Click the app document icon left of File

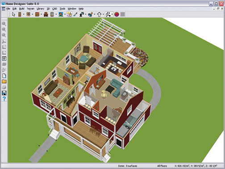pyautogui.click(x=4, y=9)
